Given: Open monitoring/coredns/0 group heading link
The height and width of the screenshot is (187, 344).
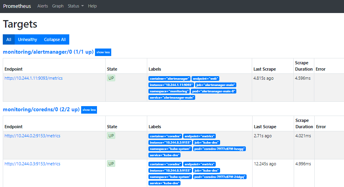Looking at the screenshot, I should pos(41,110).
